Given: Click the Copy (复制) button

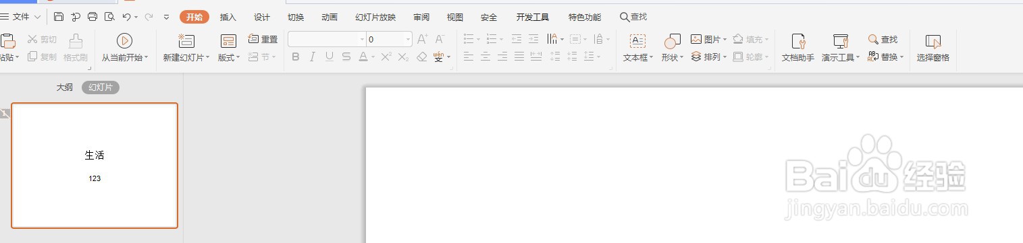Looking at the screenshot, I should coord(42,57).
